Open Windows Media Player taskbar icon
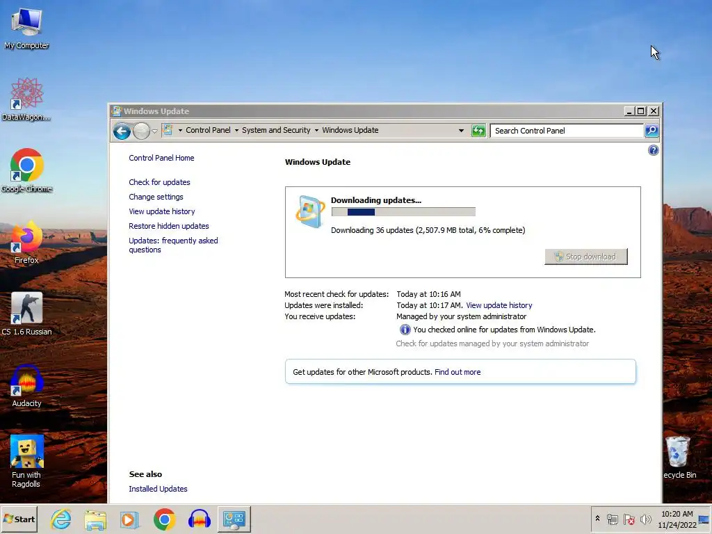 [130, 519]
